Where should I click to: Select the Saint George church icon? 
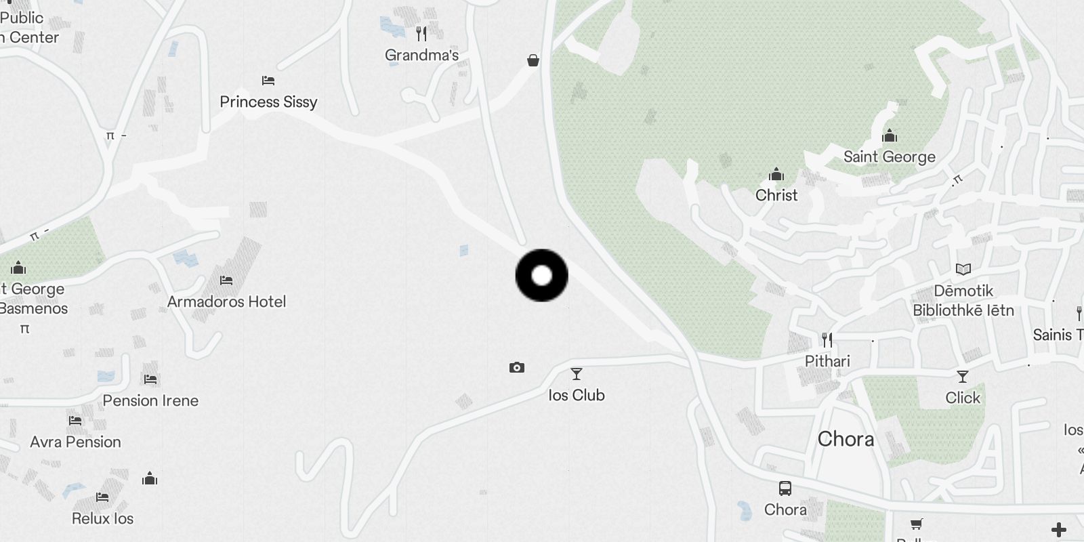(x=890, y=135)
